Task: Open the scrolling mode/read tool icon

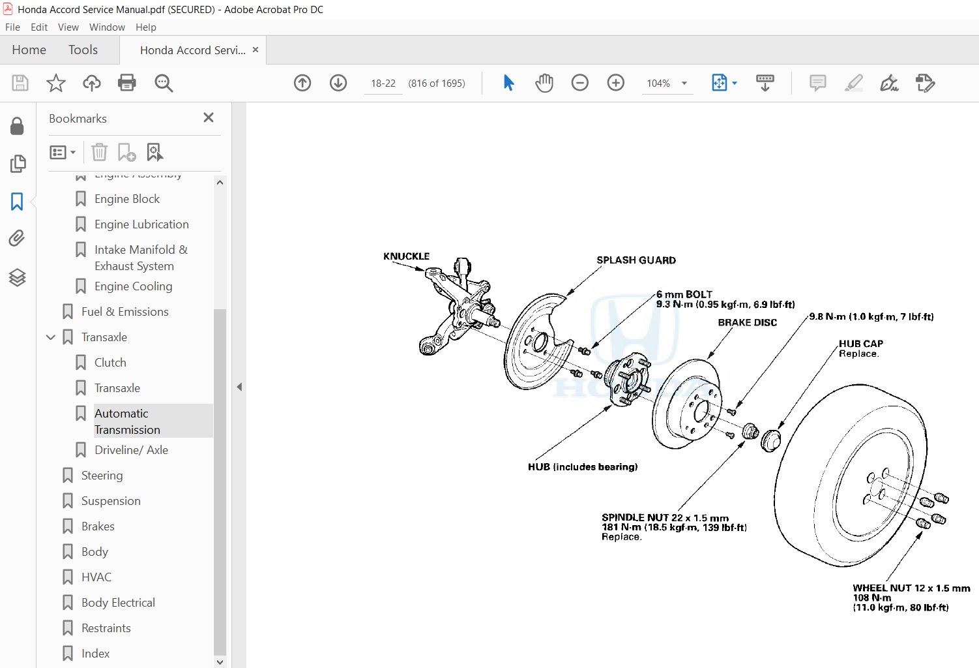Action: (765, 83)
